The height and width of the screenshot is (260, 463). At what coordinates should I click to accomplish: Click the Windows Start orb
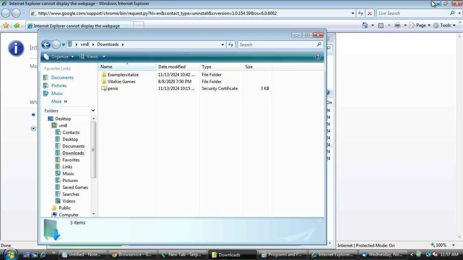10,254
